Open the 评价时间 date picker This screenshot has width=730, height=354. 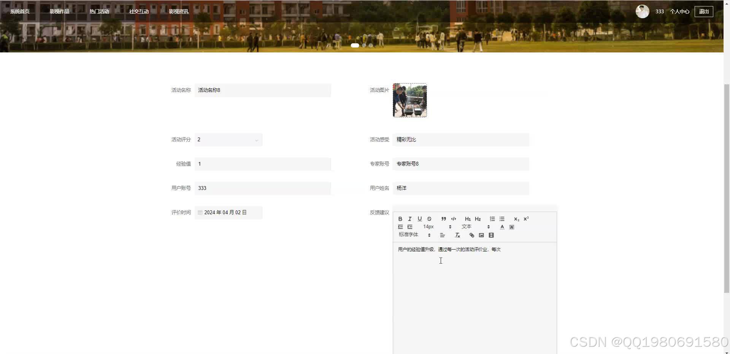pos(229,213)
